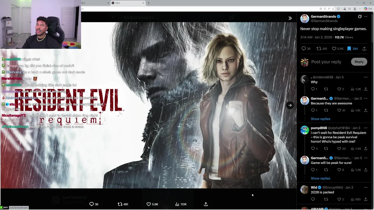Repost the 'Why' reply
374x210 pixels.
coord(326,89)
